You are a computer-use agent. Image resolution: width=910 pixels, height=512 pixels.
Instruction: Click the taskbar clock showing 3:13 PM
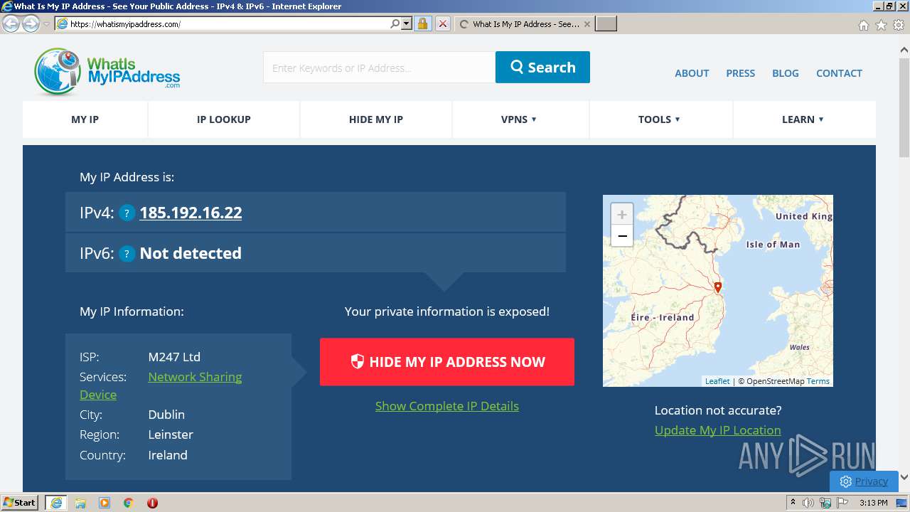coord(874,503)
